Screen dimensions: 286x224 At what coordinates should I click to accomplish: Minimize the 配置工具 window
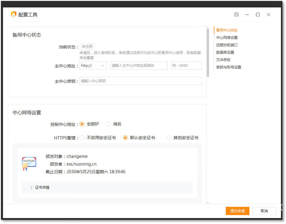(247, 15)
